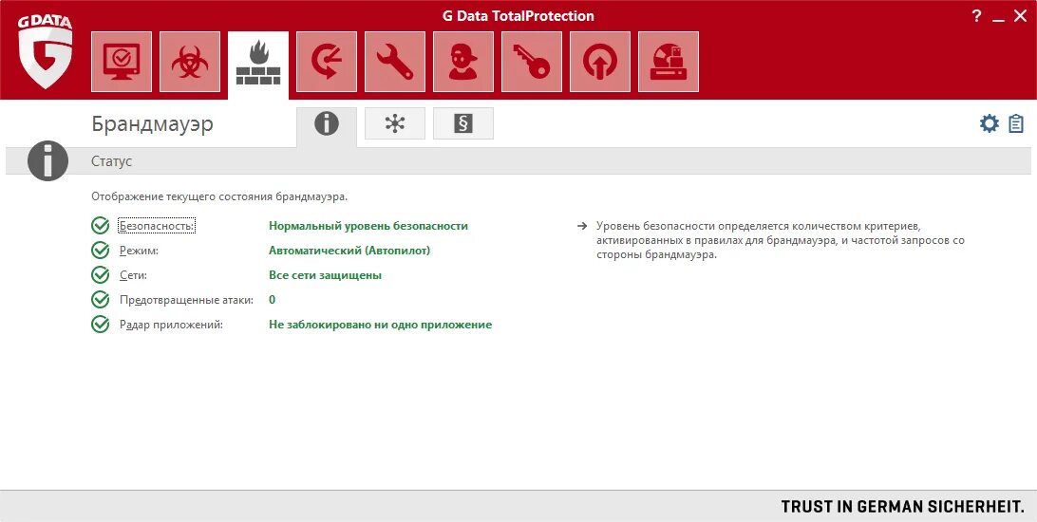Click the Безопасность label
The width and height of the screenshot is (1037, 522).
point(158,226)
